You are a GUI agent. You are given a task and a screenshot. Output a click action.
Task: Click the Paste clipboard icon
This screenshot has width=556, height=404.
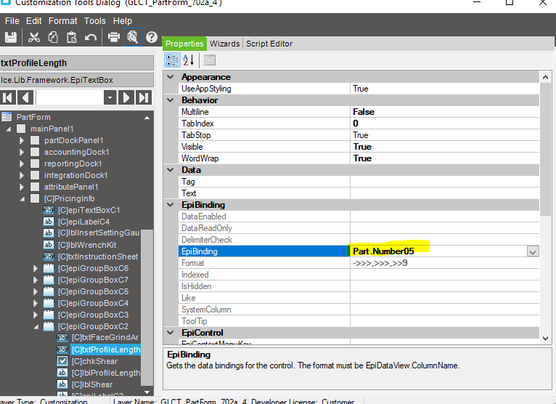point(71,37)
